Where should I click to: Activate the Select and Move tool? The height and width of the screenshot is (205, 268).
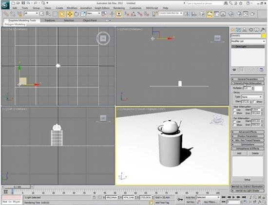click(x=70, y=14)
